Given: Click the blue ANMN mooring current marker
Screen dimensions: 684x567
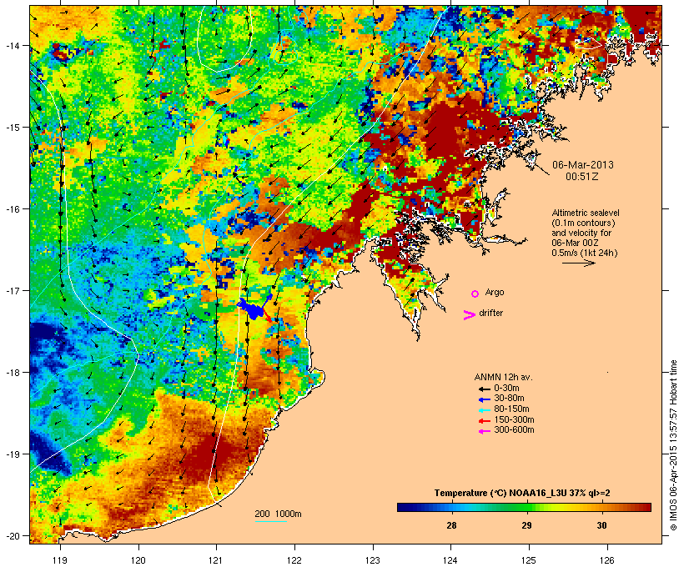Looking at the screenshot, I should click(x=252, y=309).
